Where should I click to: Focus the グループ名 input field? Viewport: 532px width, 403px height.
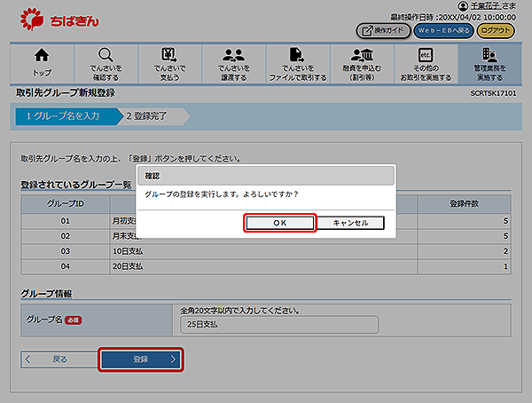pos(279,325)
